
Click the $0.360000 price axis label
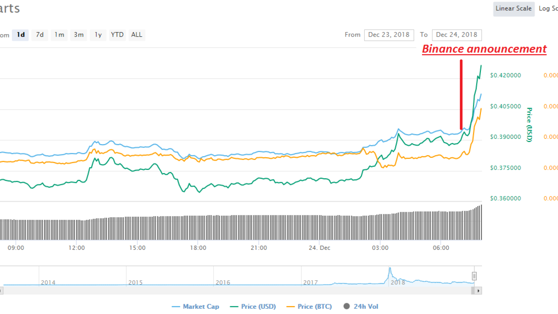505,199
